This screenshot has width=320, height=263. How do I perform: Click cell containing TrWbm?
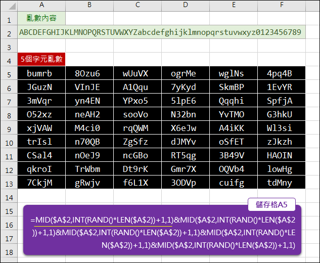89,168
